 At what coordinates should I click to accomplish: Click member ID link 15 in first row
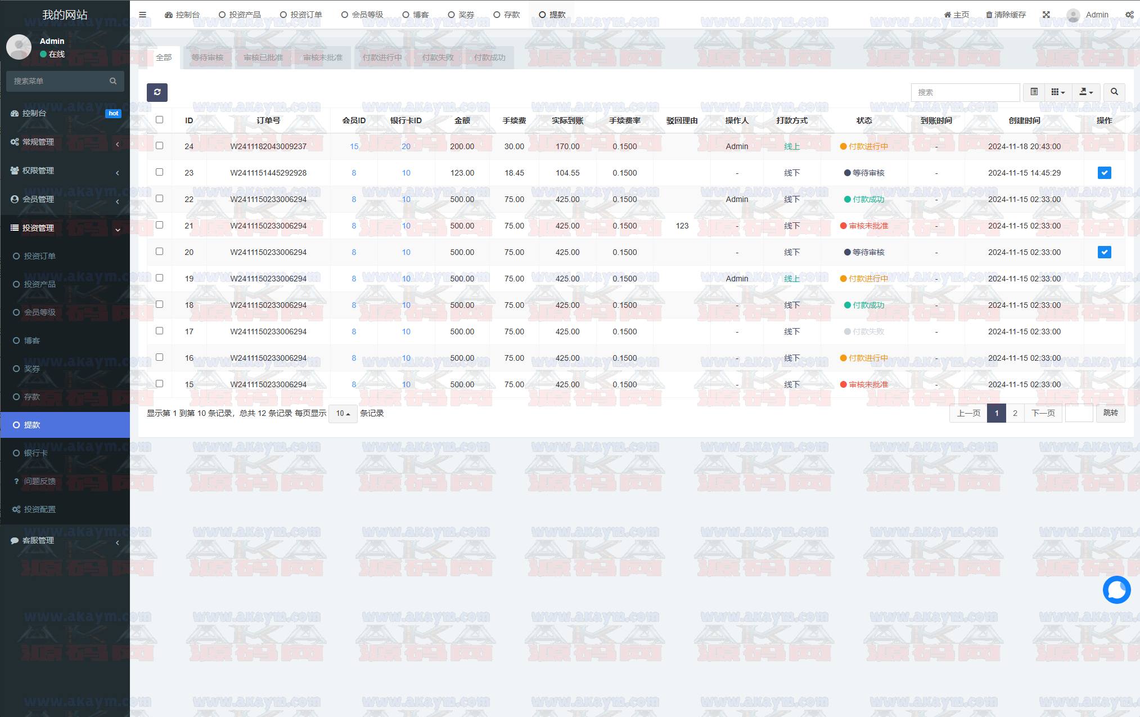pos(354,146)
